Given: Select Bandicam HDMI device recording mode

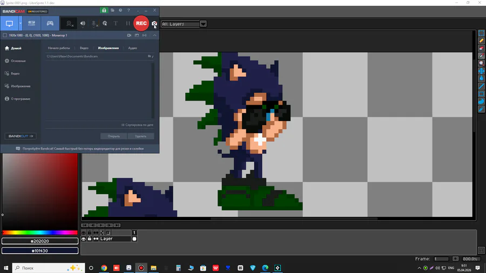Looking at the screenshot, I should click(x=31, y=24).
